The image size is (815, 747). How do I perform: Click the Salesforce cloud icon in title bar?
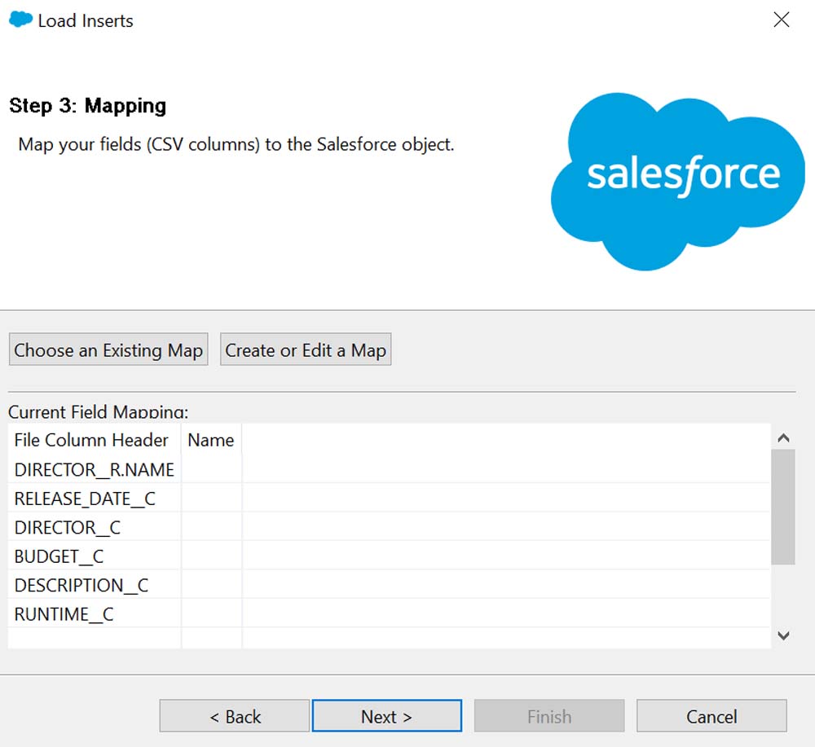coord(20,20)
